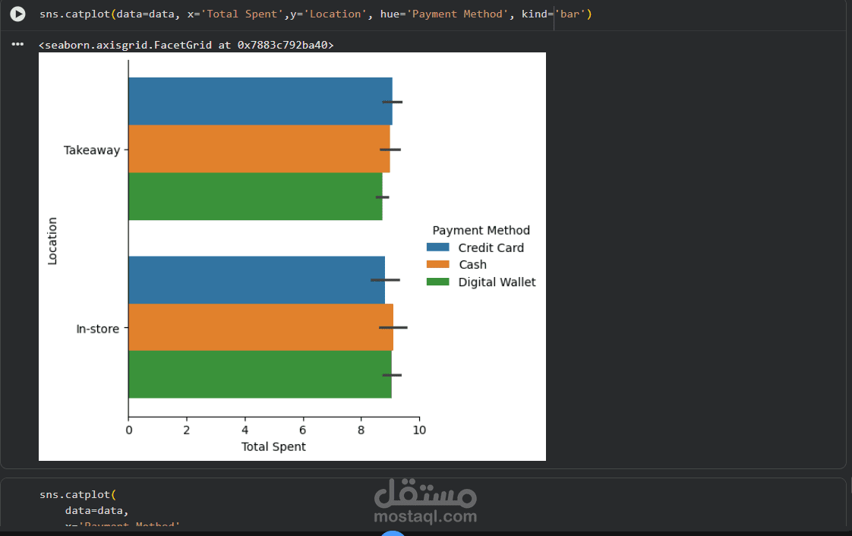
Task: Click the blue Takeaway Credit Card bar
Action: point(260,102)
